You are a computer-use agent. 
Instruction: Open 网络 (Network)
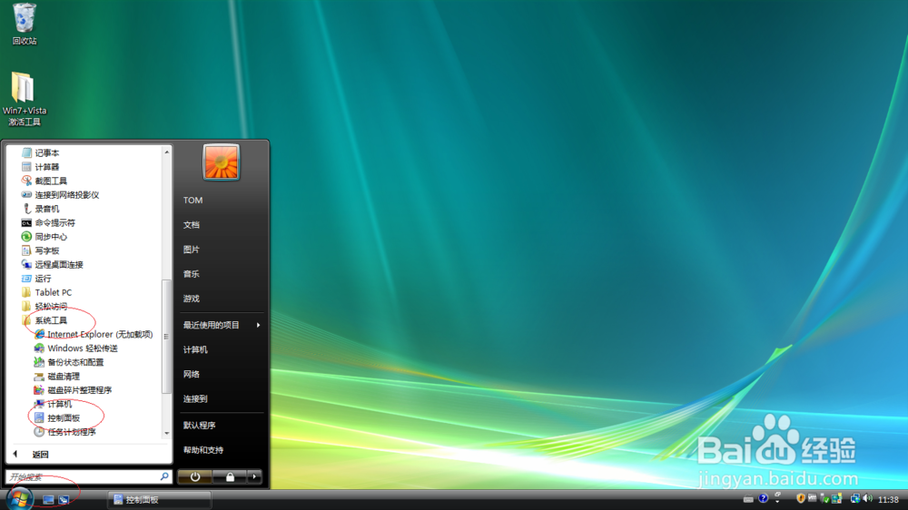point(192,375)
